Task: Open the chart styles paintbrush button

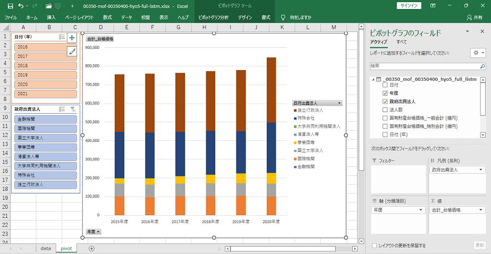Action: 72,51
